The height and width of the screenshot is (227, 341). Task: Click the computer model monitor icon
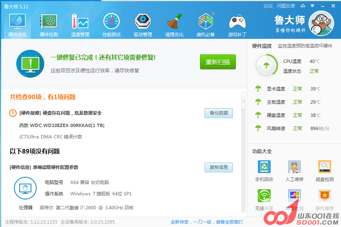[x=25, y=188]
